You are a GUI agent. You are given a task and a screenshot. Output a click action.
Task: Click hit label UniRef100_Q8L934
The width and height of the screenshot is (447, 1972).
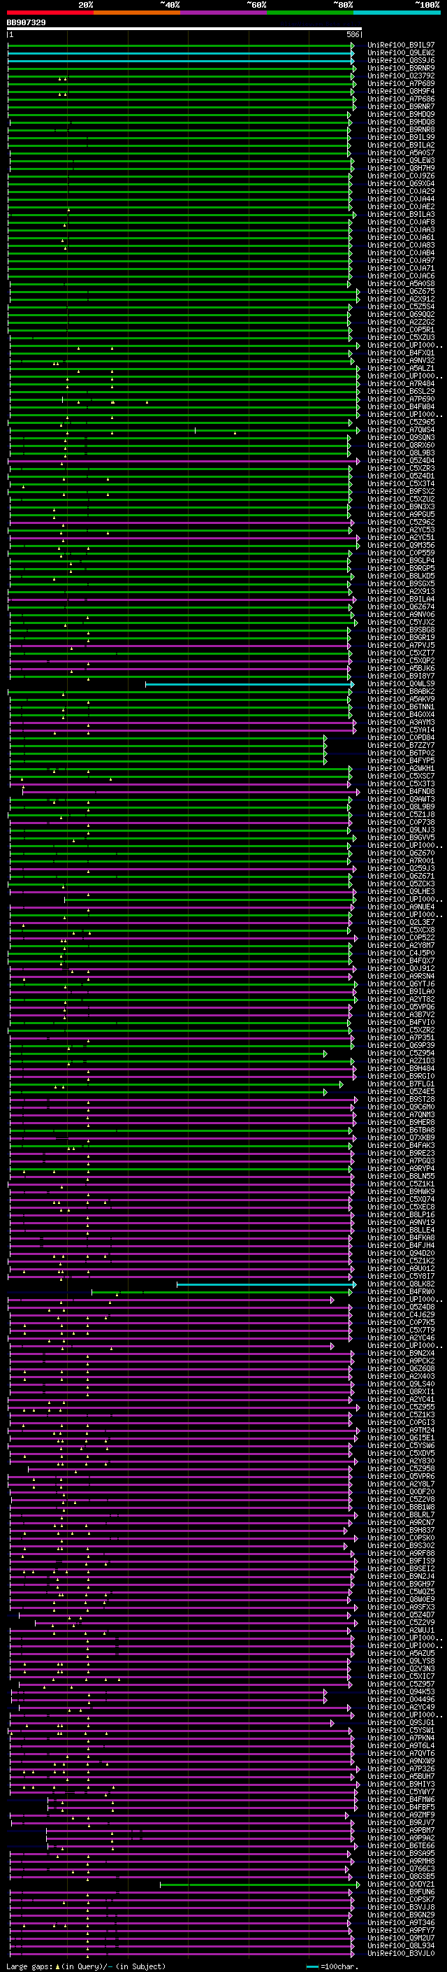(401, 1946)
